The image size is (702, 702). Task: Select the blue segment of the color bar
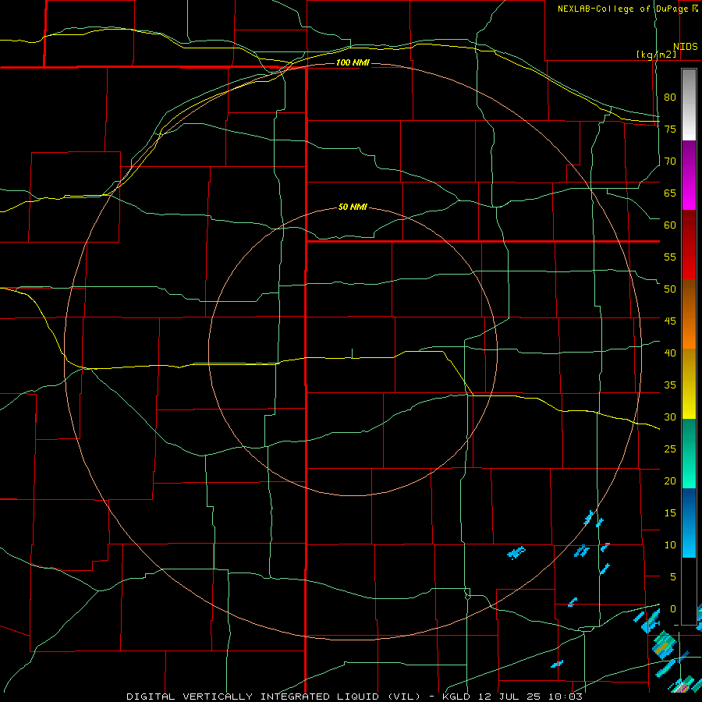[689, 523]
